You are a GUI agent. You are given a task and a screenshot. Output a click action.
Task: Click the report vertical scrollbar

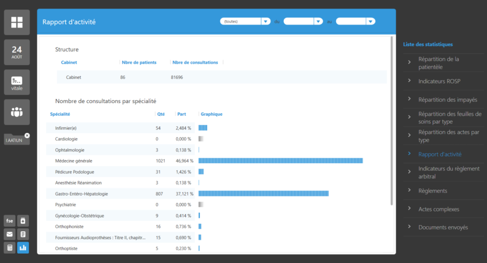[x=391, y=119]
